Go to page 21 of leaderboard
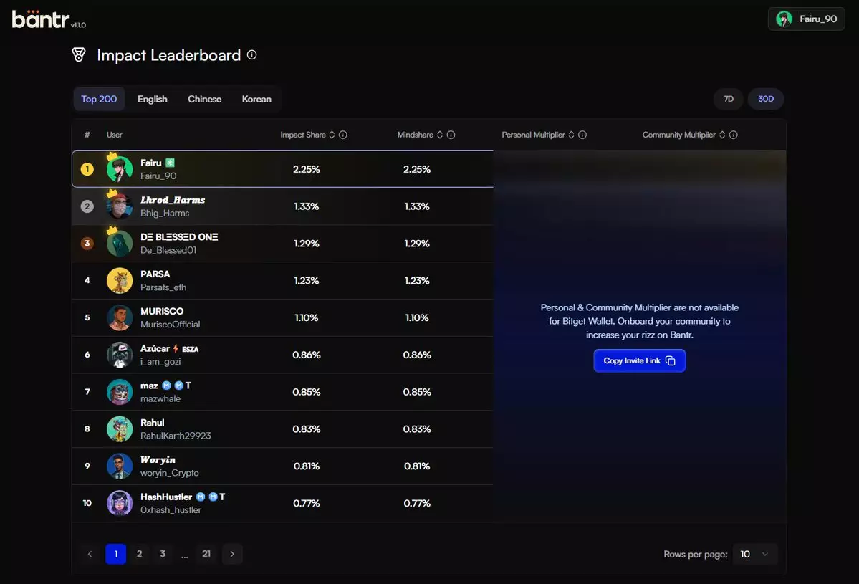 coord(206,554)
